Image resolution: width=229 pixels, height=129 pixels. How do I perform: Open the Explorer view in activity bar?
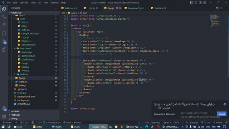pos(4,9)
